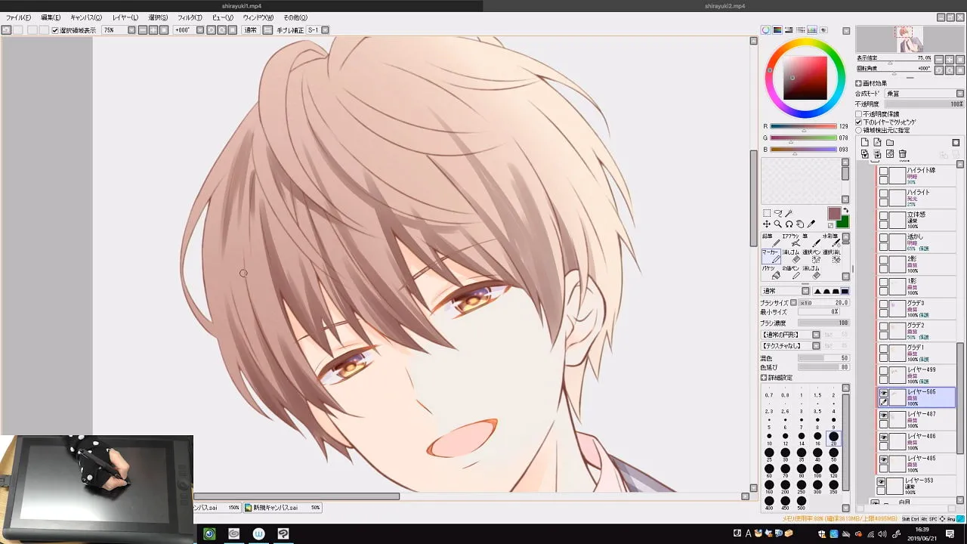Image resolution: width=967 pixels, height=544 pixels.
Task: Click the foreground color swatch
Action: (833, 214)
